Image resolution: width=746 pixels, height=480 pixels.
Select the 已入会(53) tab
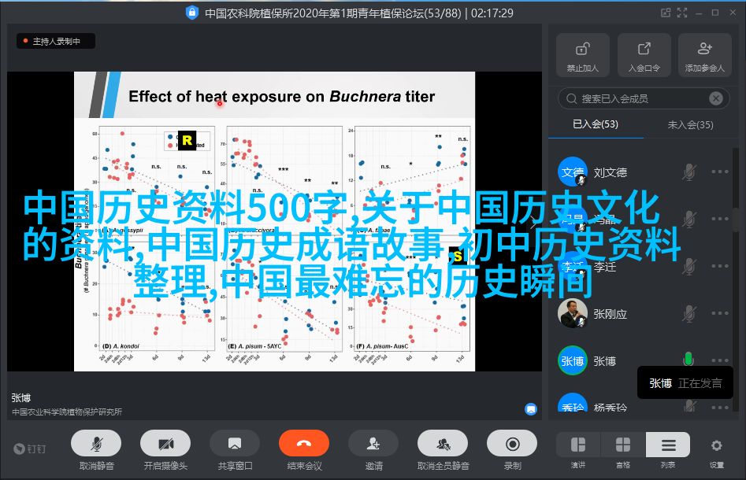click(595, 124)
